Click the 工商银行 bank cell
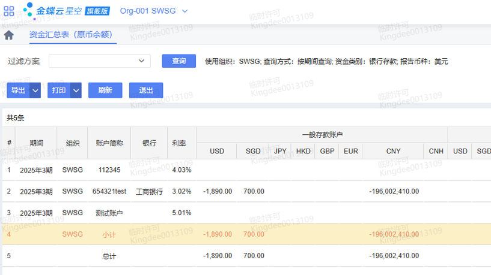491x275 pixels. (149, 191)
